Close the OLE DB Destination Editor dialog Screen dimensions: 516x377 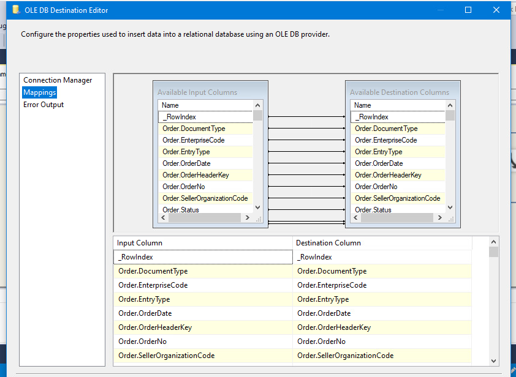click(x=496, y=10)
